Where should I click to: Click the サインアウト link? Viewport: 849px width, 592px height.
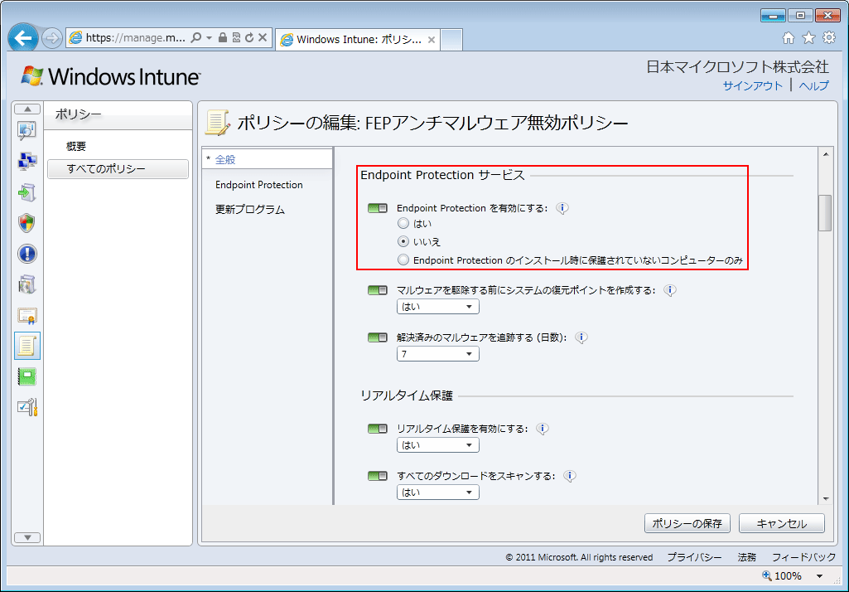(753, 85)
